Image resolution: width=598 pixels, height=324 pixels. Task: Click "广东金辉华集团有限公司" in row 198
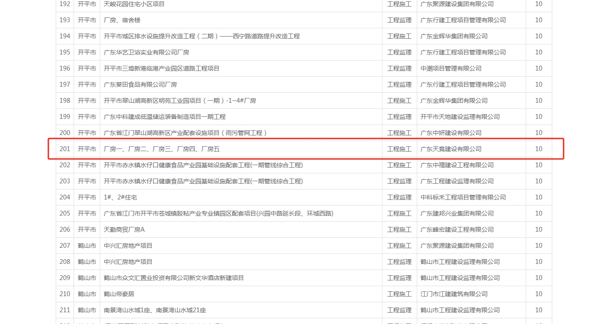454,101
